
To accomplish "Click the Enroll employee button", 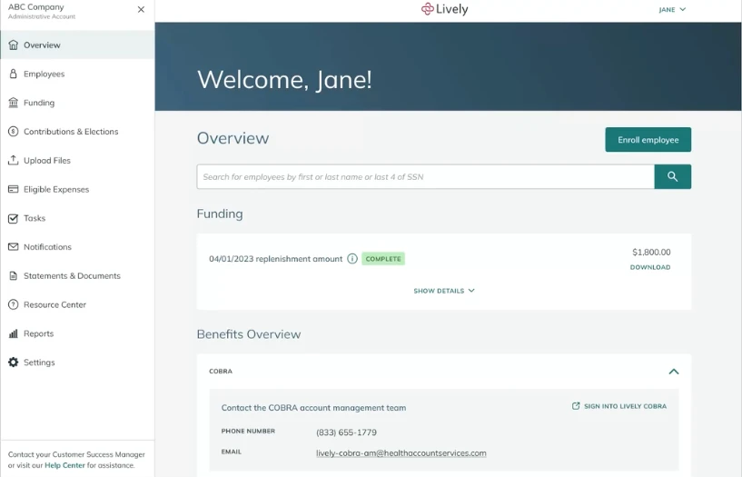I will (x=648, y=140).
